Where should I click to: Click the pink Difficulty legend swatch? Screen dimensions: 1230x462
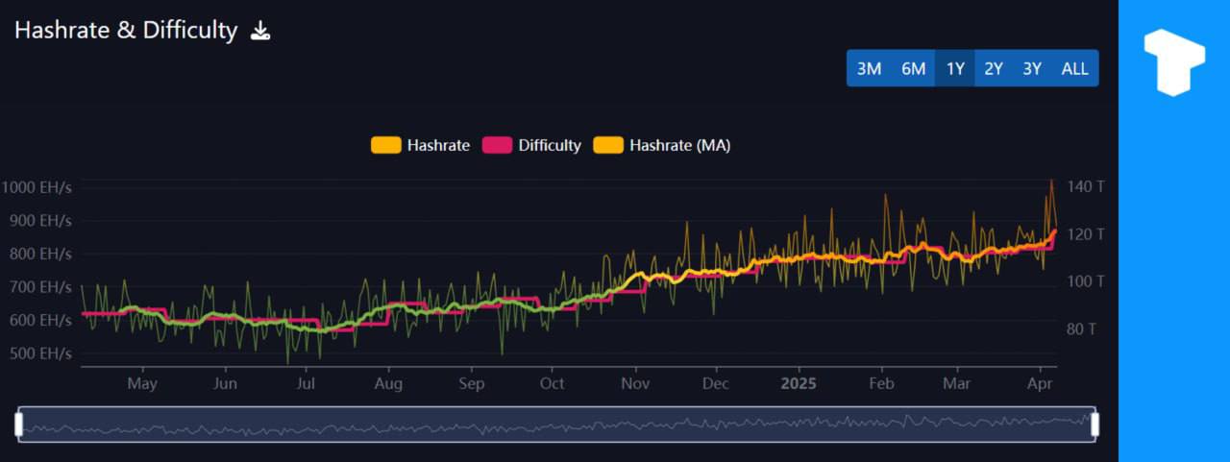[497, 145]
